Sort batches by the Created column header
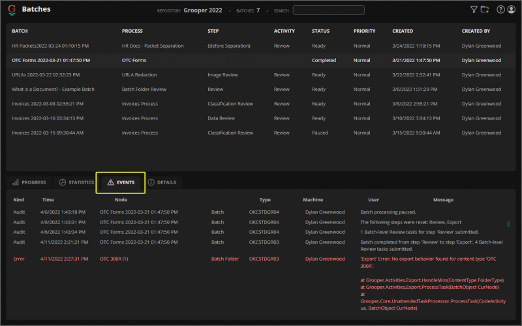The height and width of the screenshot is (326, 522). [403, 31]
